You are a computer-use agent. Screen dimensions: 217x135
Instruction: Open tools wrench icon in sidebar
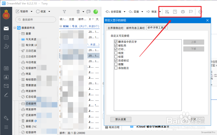click(x=6, y=118)
